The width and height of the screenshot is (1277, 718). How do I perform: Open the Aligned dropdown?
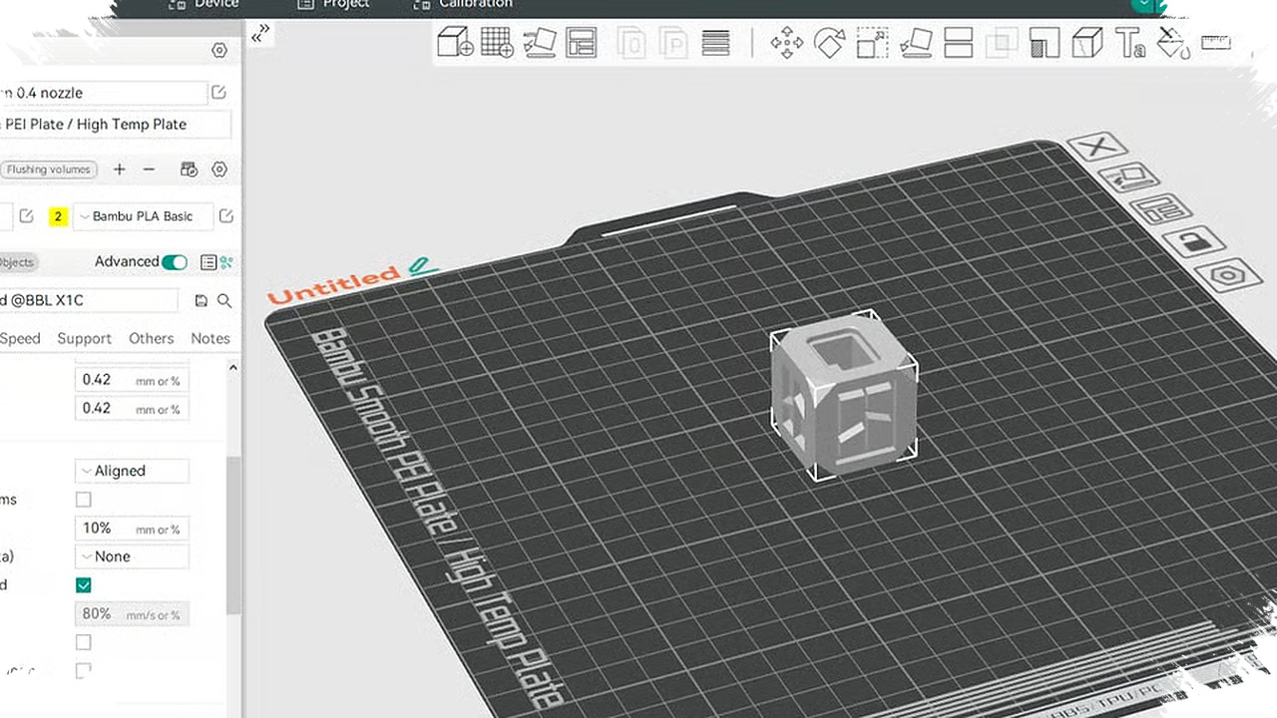tap(132, 471)
